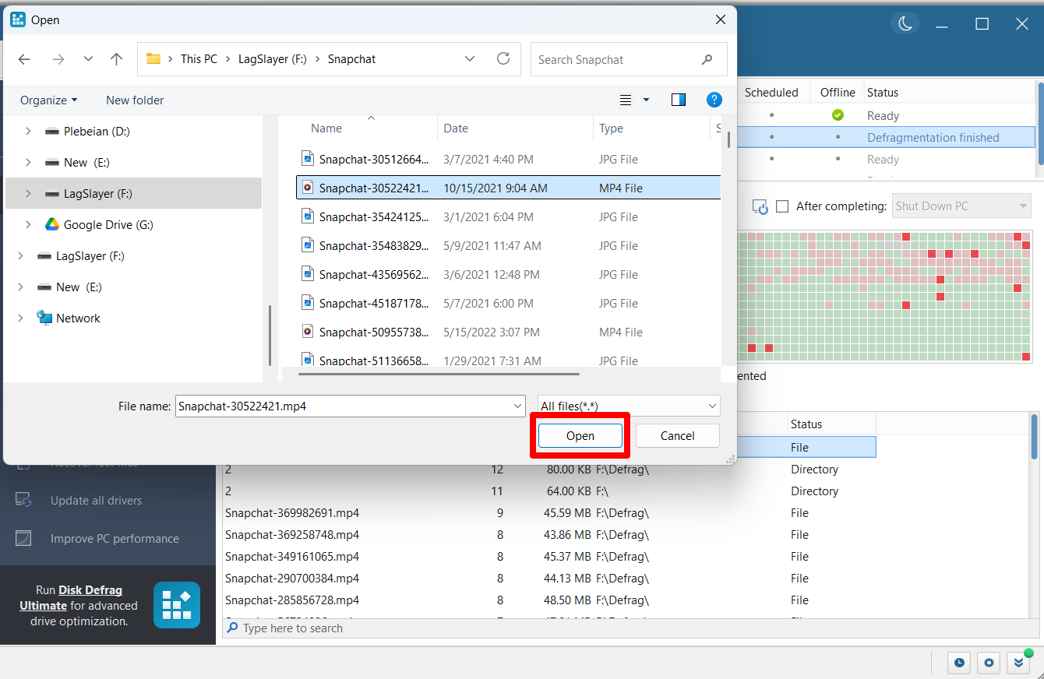Click the forward navigation arrow
1044x679 pixels.
(x=58, y=59)
